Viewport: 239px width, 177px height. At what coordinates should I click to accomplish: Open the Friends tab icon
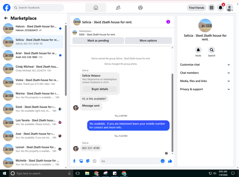[118, 8]
